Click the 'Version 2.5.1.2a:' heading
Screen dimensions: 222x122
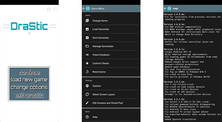(174, 99)
